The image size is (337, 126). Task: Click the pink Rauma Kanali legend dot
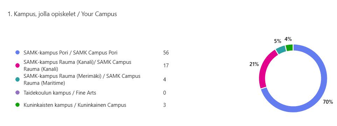(x=17, y=66)
